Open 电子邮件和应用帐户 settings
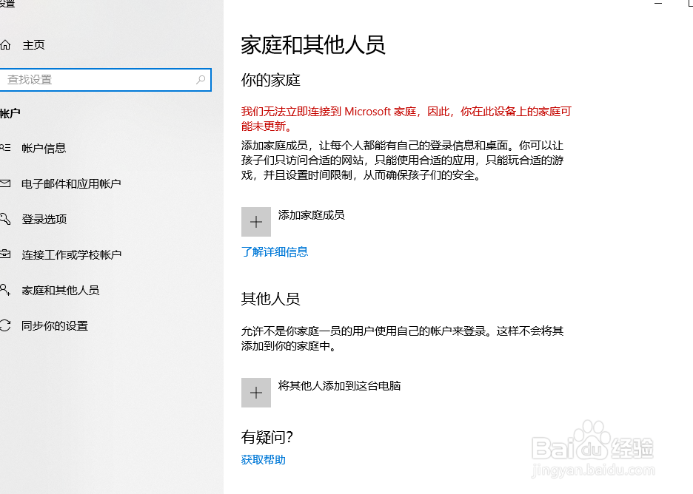This screenshot has width=693, height=494. click(x=71, y=183)
